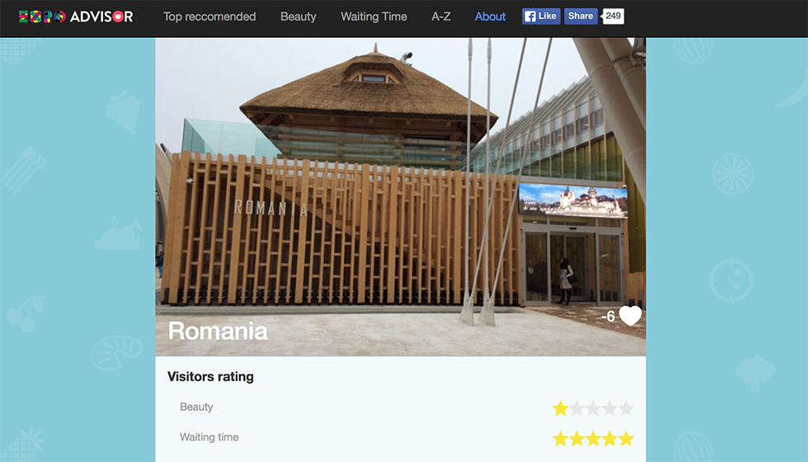Screen dimensions: 808x462
Task: Select the second Beauty rating star
Action: point(576,408)
